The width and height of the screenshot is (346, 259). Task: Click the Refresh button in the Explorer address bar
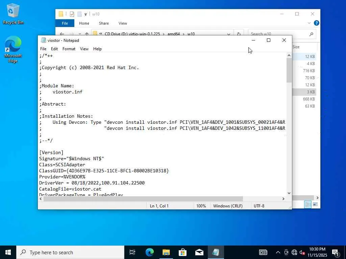tap(239, 34)
